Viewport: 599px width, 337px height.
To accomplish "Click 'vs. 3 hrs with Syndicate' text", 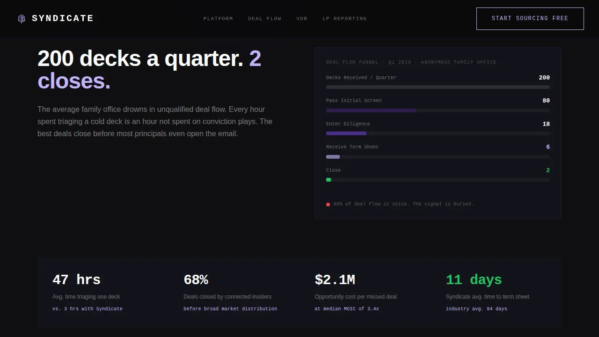I will (x=88, y=309).
